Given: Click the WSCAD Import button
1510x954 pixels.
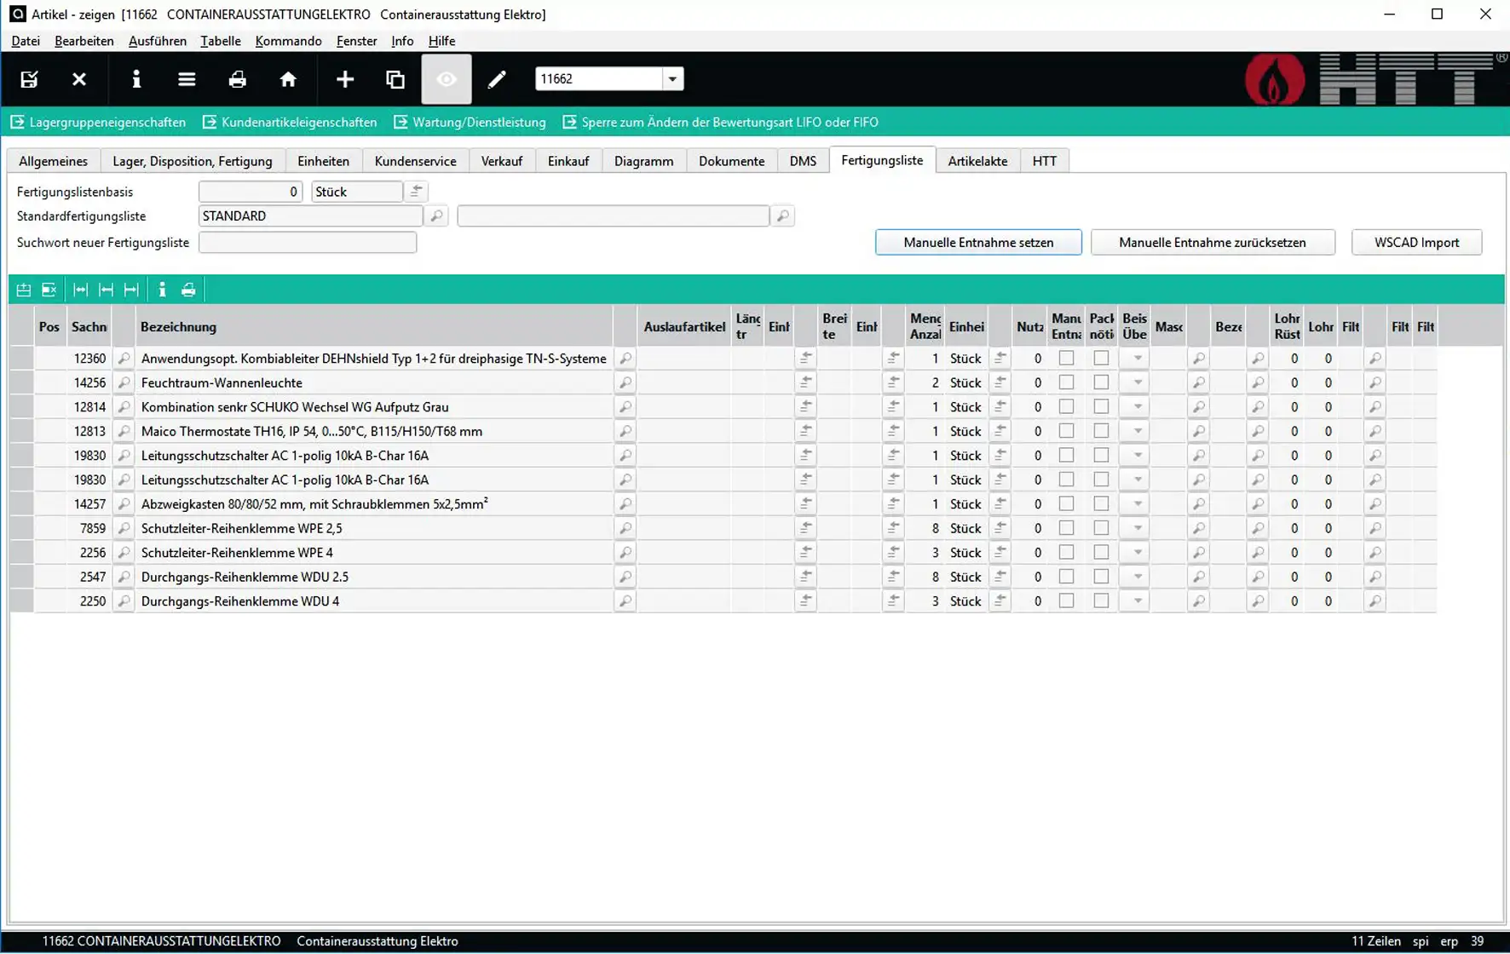Looking at the screenshot, I should click(1416, 243).
